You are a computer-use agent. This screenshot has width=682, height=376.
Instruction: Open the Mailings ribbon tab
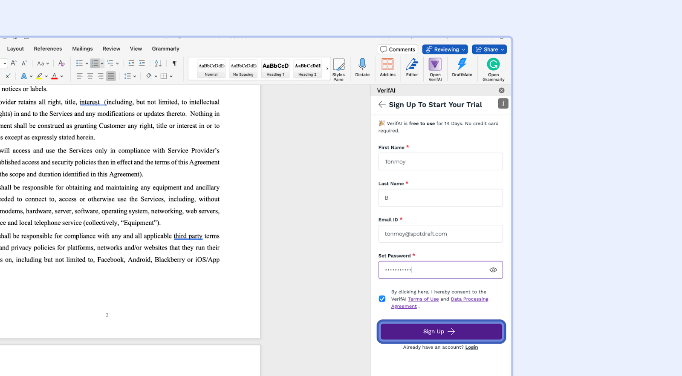[82, 49]
